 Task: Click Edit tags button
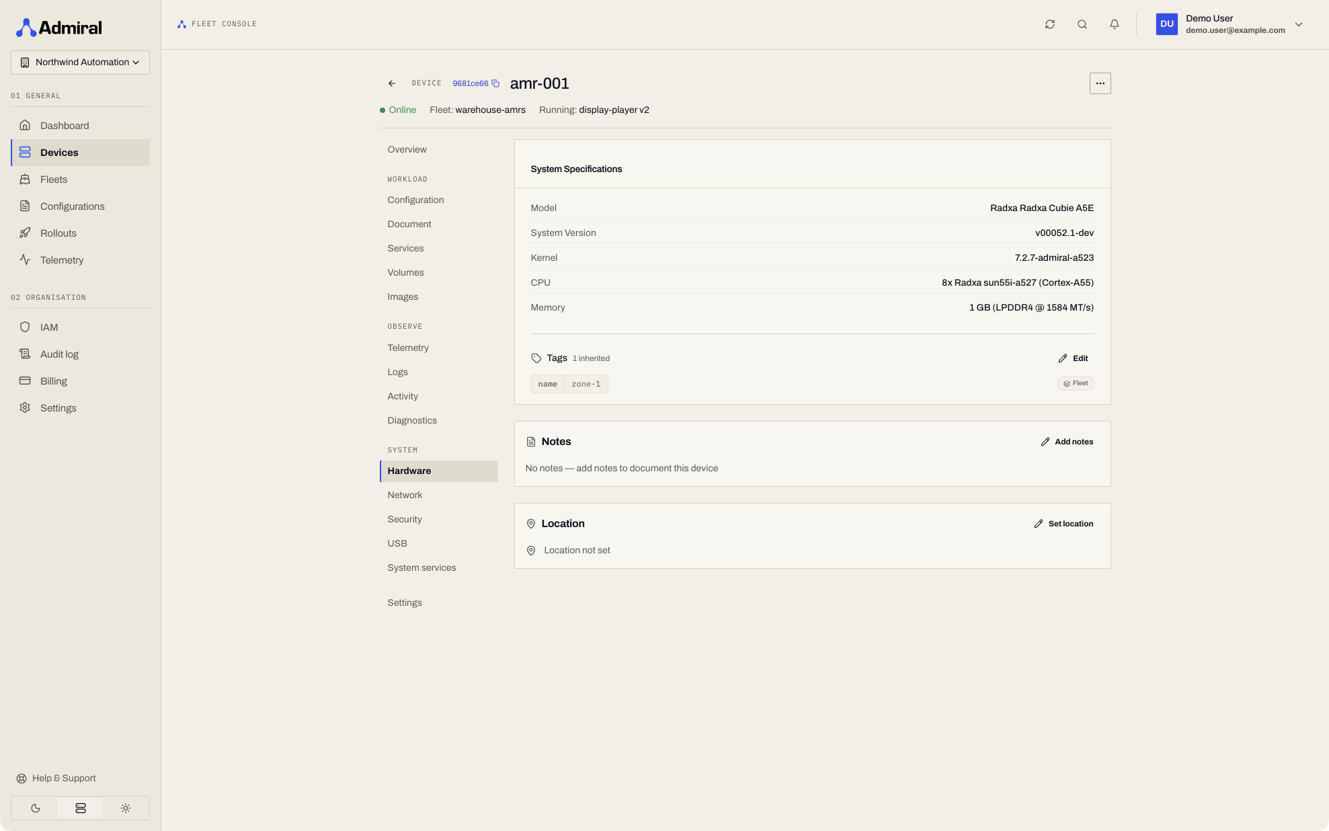[x=1073, y=358]
